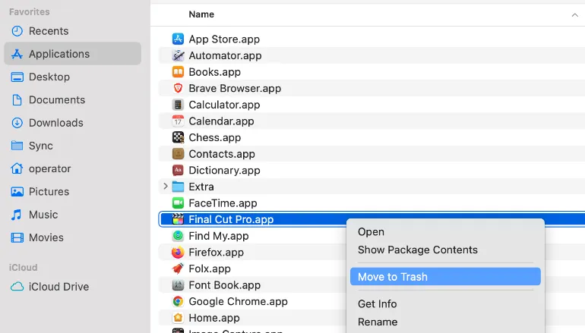Select the Automator.app file name
The height and width of the screenshot is (333, 585).
coord(225,55)
